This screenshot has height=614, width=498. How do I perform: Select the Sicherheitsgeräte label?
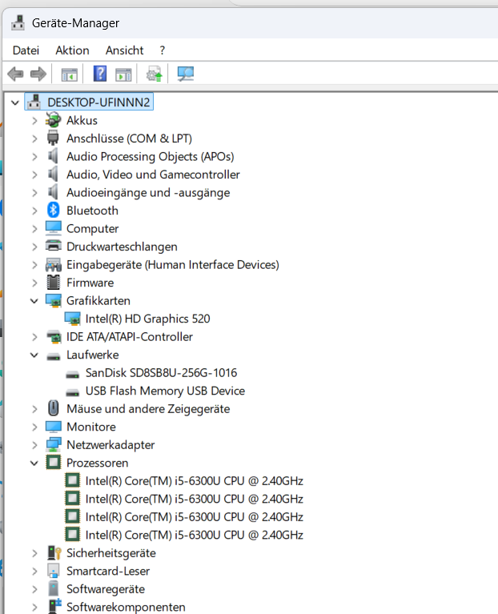(x=111, y=553)
